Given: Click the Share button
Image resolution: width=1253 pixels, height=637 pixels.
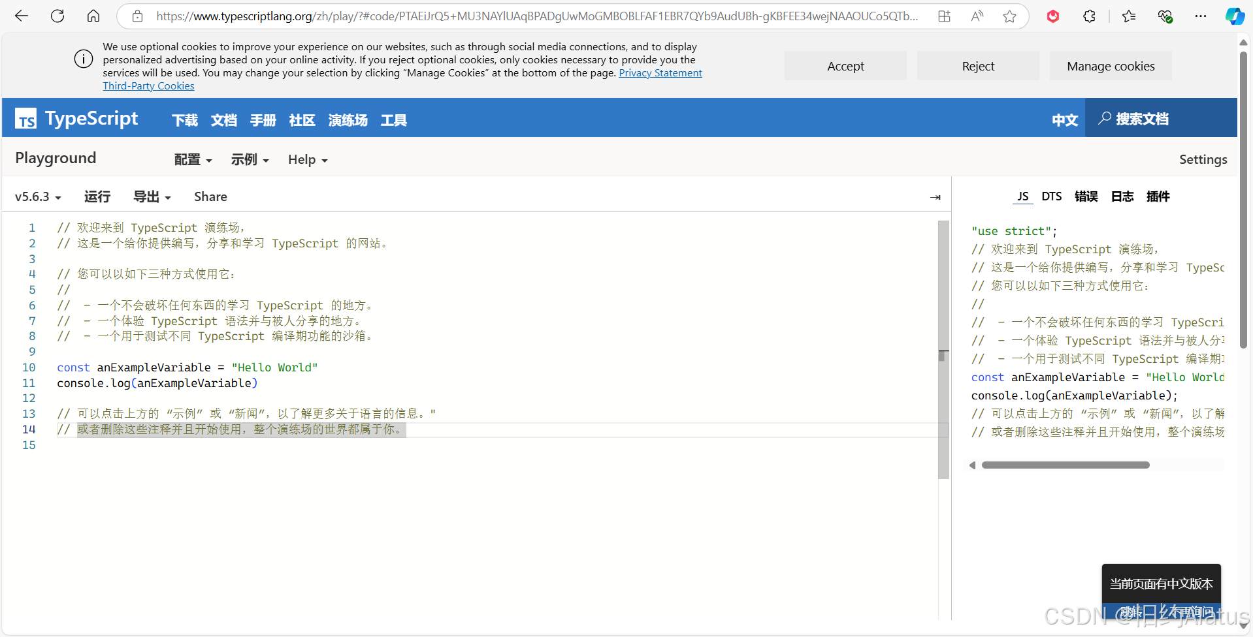Looking at the screenshot, I should 210,196.
